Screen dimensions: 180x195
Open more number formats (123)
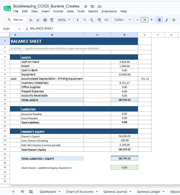click(x=106, y=20)
